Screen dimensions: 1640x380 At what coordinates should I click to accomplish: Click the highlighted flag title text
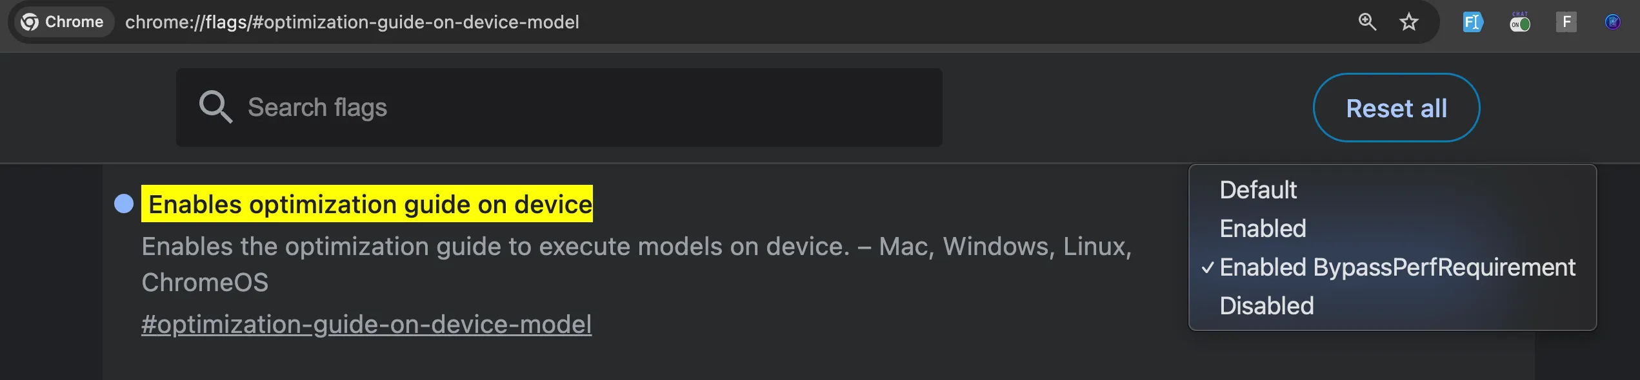[370, 204]
